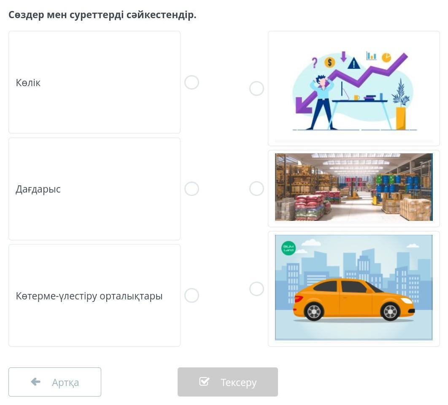This screenshot has height=405, width=448.
Task: Click the dollar coin icon in illustration
Action: pyautogui.click(x=329, y=62)
